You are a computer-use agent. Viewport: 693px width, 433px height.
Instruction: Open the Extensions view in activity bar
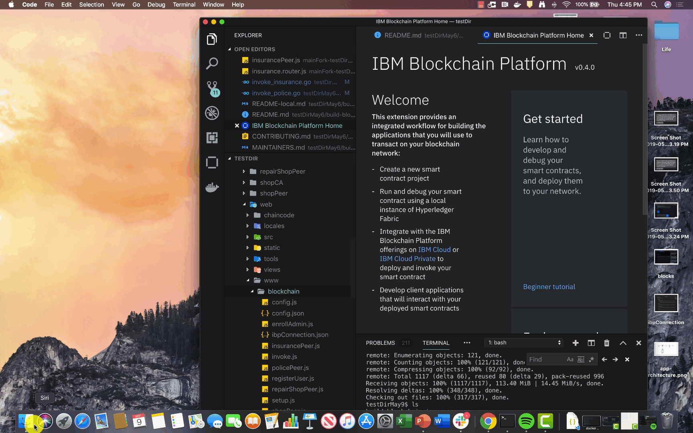tap(212, 138)
